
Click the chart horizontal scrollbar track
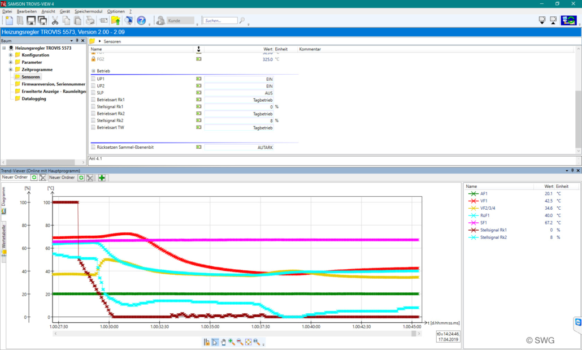point(237,334)
